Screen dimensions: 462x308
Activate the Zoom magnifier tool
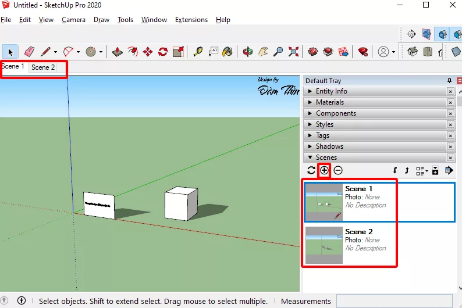[x=278, y=52]
